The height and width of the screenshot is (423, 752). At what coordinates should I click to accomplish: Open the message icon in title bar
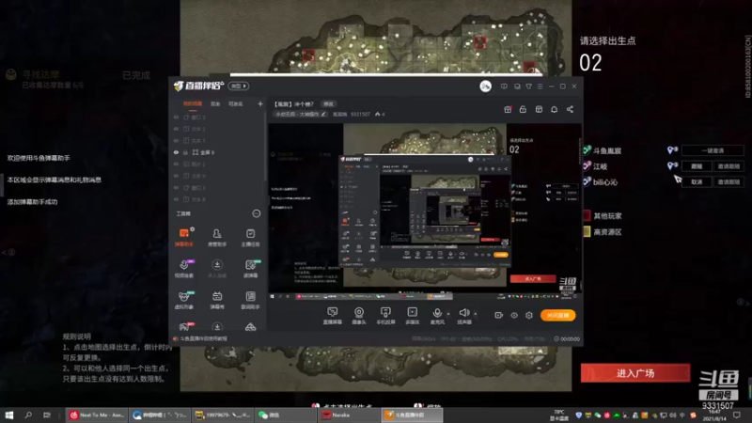[504, 86]
